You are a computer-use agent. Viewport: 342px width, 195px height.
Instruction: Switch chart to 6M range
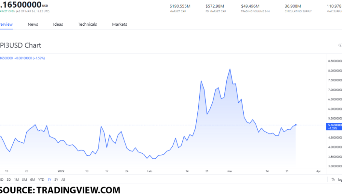tap(33, 179)
